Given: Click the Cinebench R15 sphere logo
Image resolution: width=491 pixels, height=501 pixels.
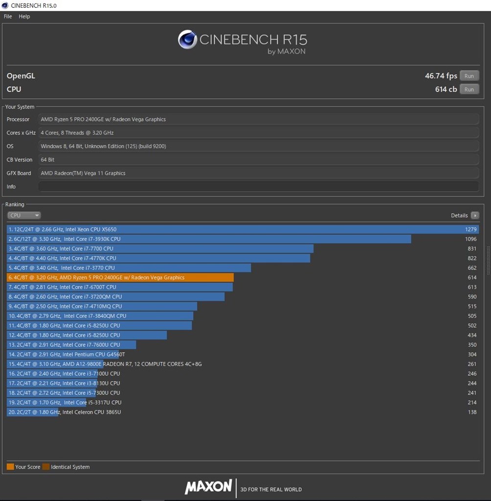Looking at the screenshot, I should click(x=187, y=40).
